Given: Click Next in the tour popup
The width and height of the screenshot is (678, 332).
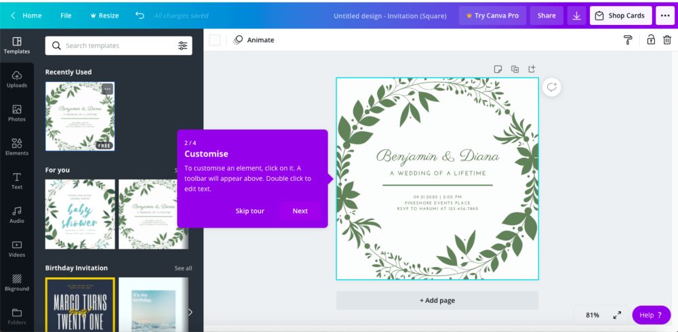Looking at the screenshot, I should point(300,211).
